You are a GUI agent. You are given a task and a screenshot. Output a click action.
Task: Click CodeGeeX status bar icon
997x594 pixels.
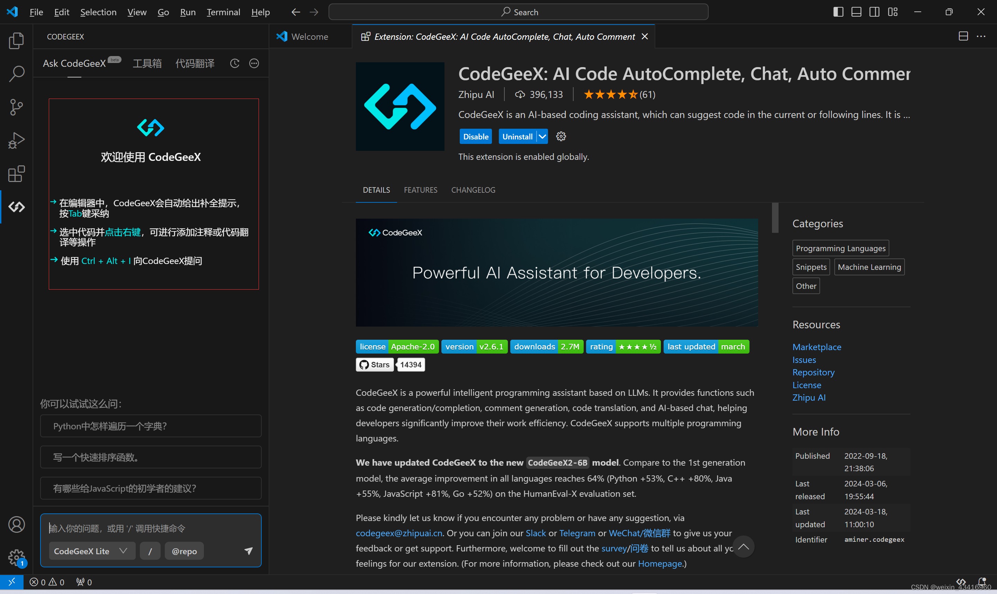click(961, 581)
